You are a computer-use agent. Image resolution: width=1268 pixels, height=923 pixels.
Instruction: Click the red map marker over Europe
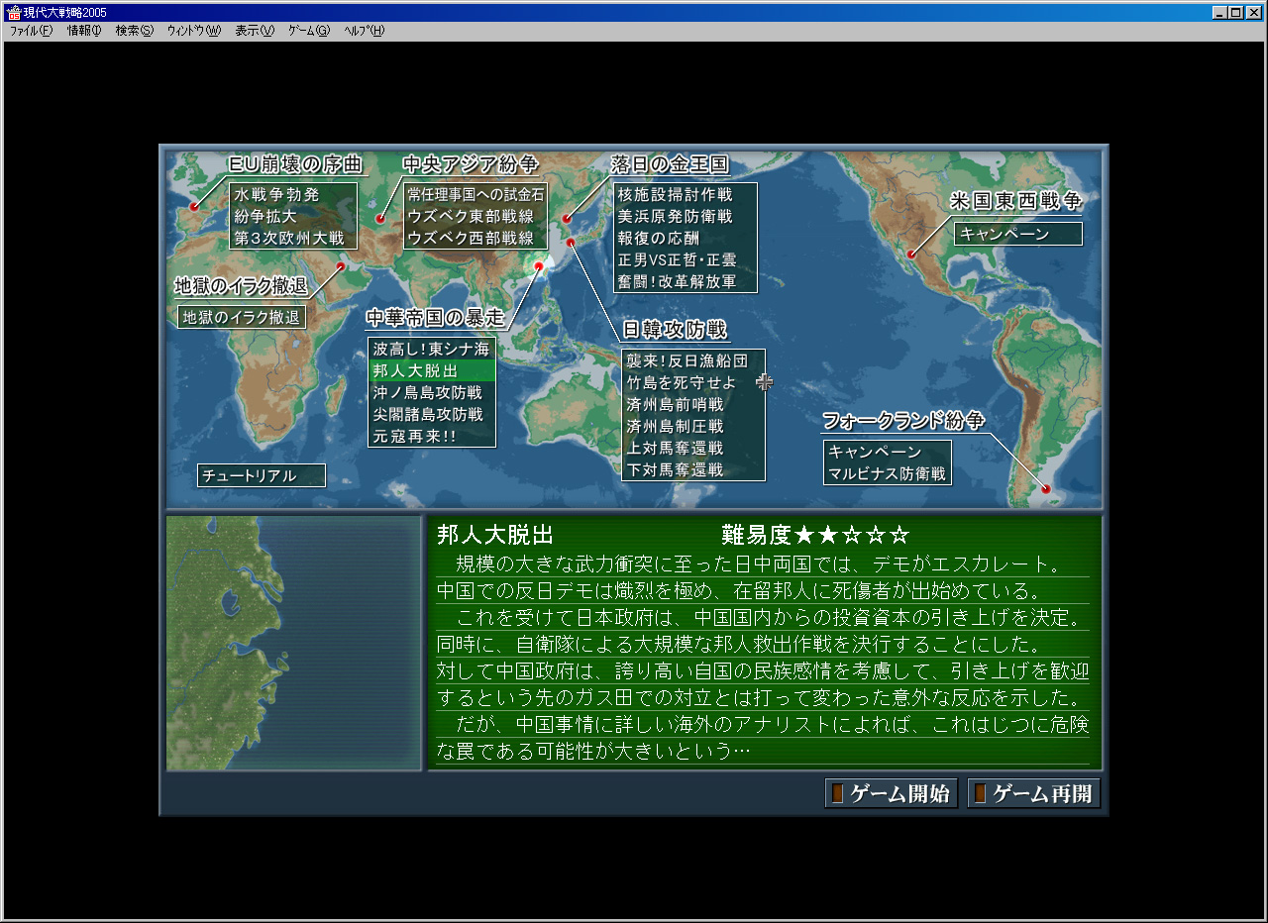point(194,207)
